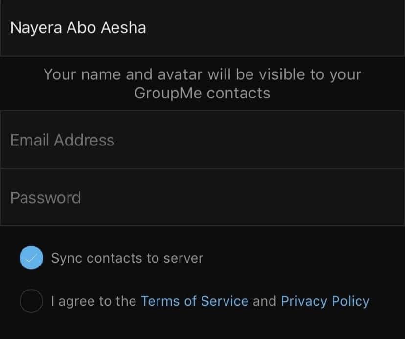This screenshot has width=405, height=339.
Task: Click the right end of the Email Address field
Action: click(382, 140)
